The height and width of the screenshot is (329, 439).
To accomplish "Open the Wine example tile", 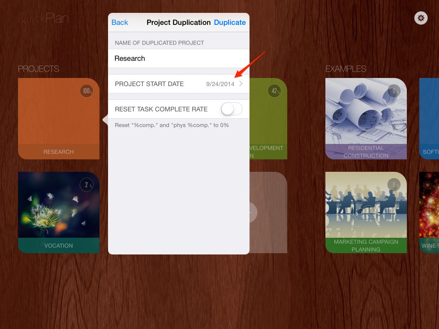I will [429, 212].
